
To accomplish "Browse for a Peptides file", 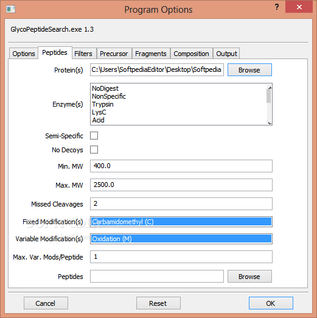I will click(249, 277).
